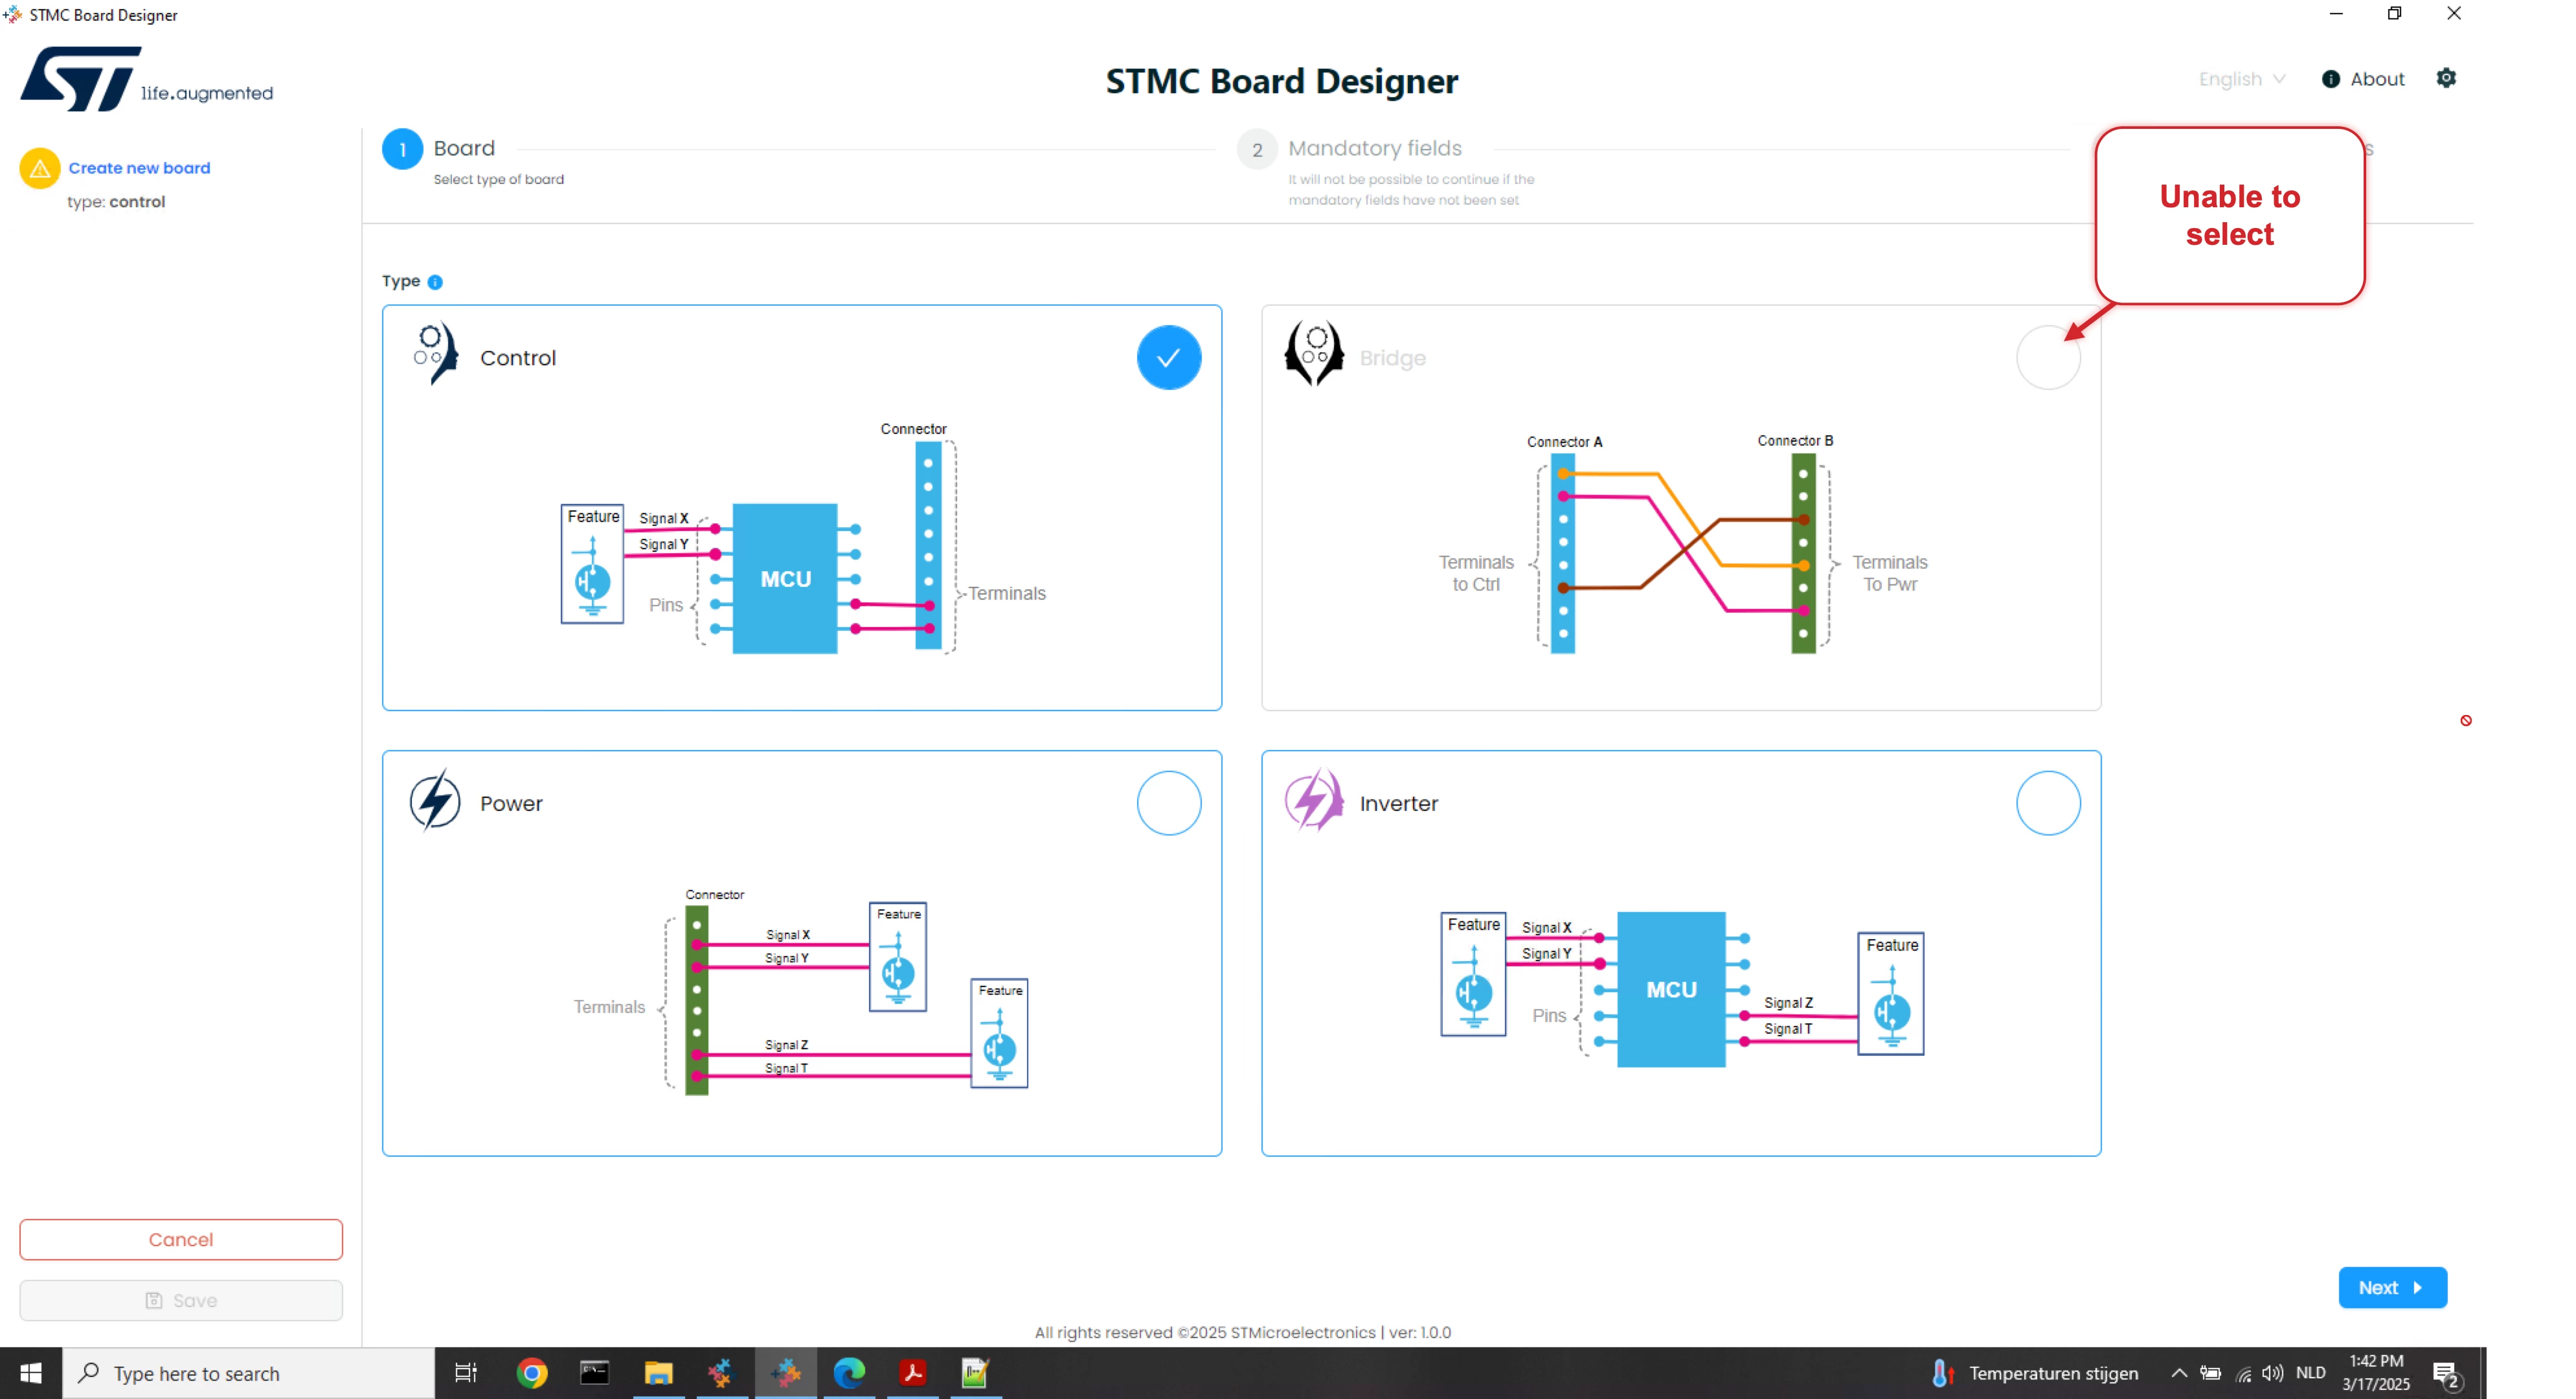Click the taskbar clock showing 1:42 PM
The width and height of the screenshot is (2576, 1399).
(x=2375, y=1373)
